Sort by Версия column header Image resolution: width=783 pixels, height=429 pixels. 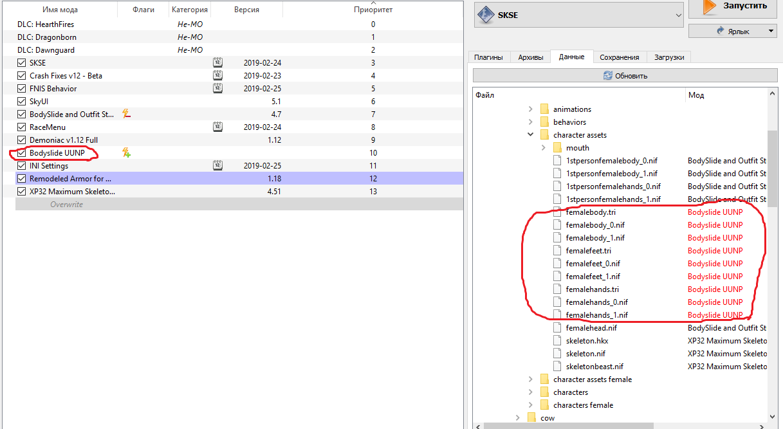pos(247,10)
